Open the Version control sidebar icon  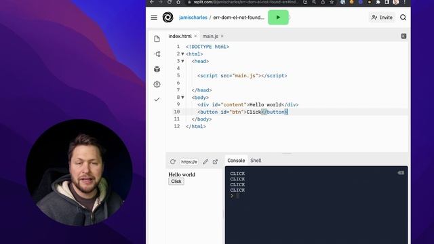click(x=157, y=54)
